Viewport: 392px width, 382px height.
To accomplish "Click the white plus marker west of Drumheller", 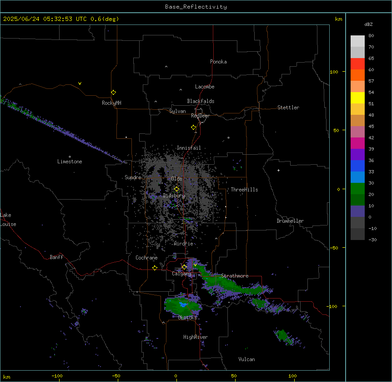I will 278,170.
